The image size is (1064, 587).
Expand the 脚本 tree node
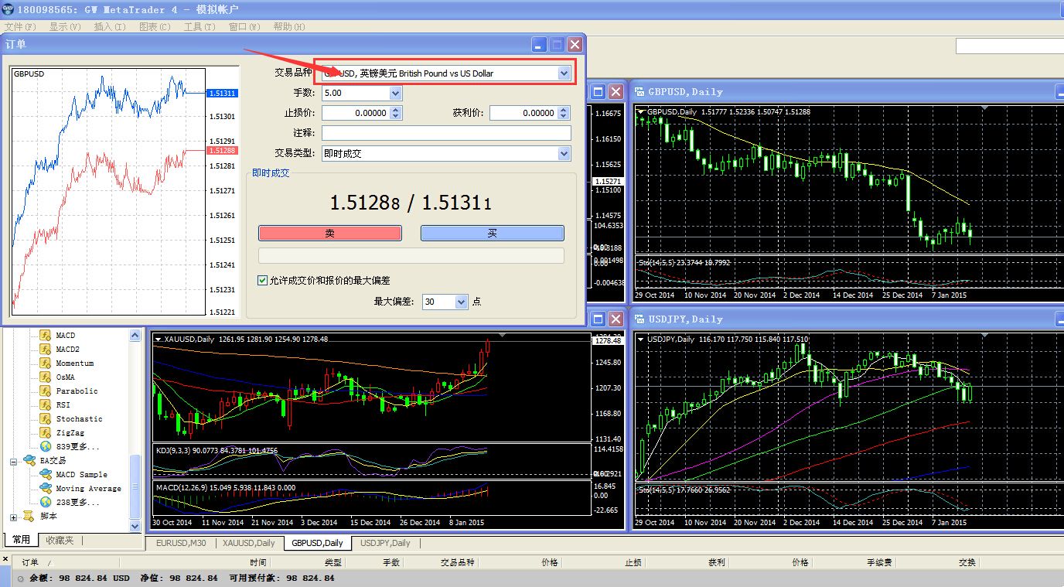point(13,517)
